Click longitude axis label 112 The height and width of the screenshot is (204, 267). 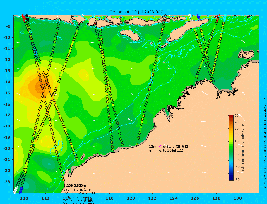click(45, 198)
